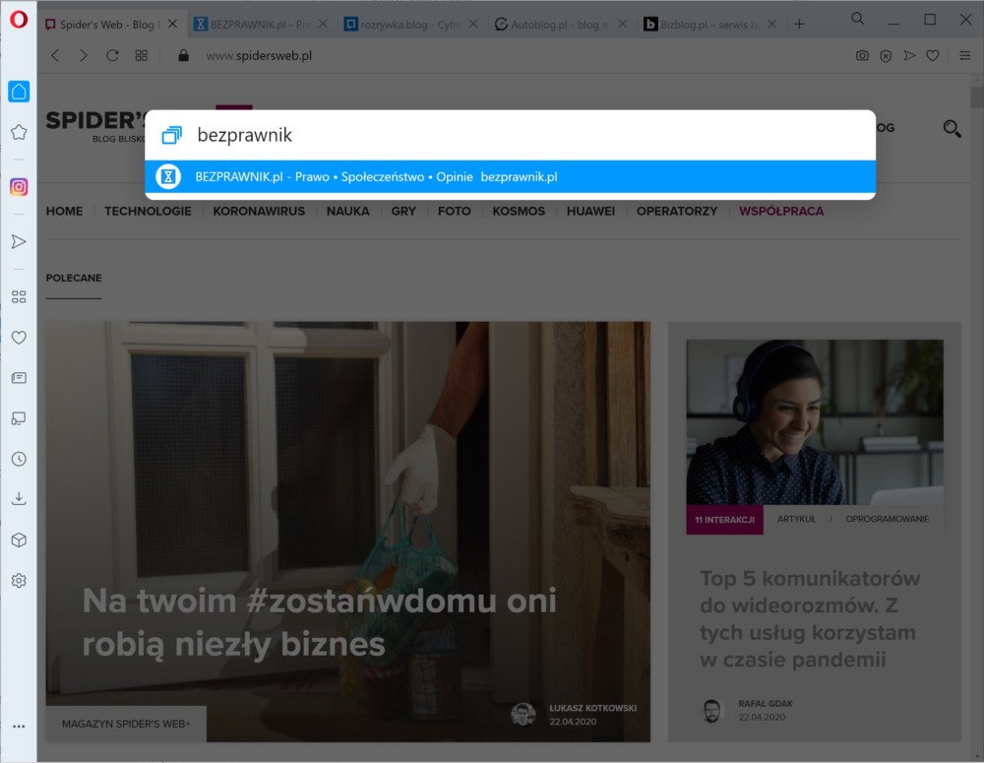Viewport: 984px width, 763px height.
Task: Click the address bar URL www.spidersweb.pl
Action: pyautogui.click(x=259, y=56)
